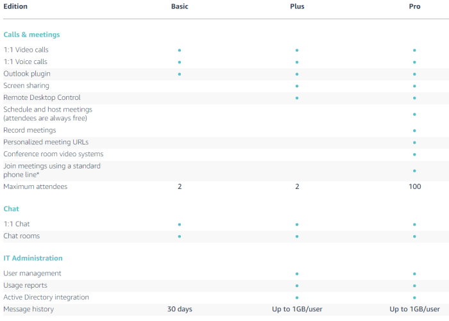The width and height of the screenshot is (449, 321).
Task: Click the Pro maximum attendees value 100
Action: click(x=415, y=187)
